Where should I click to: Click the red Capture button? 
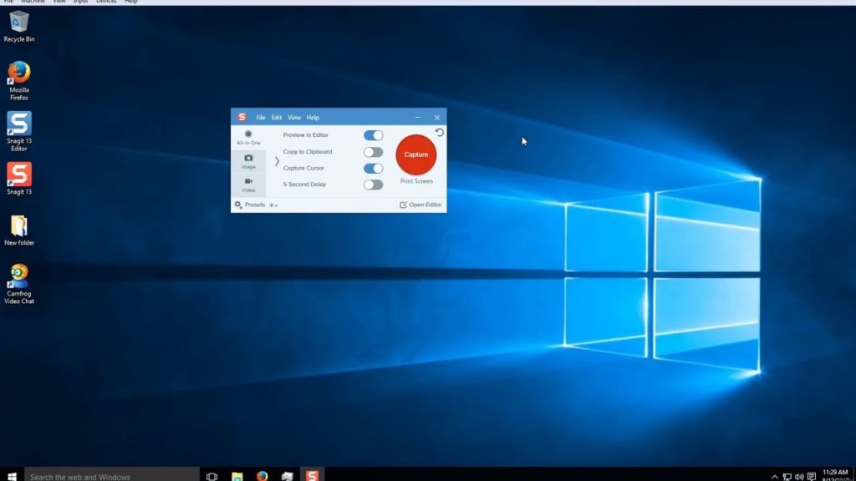416,154
